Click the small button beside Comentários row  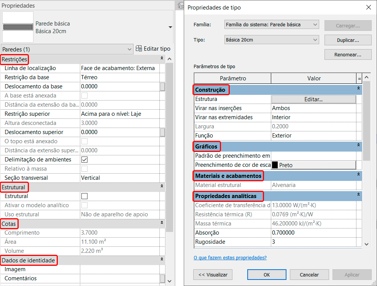pyautogui.click(x=162, y=278)
